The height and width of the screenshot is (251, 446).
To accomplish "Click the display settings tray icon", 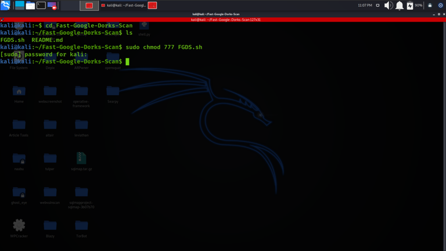I will point(377,5).
